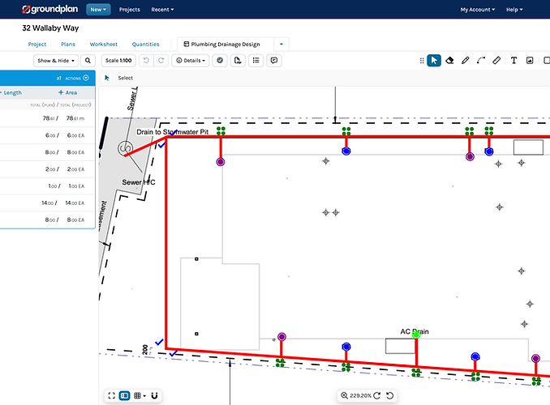The height and width of the screenshot is (405, 550).
Task: Click the zoom magnifier icon beside 229.20%
Action: (345, 395)
